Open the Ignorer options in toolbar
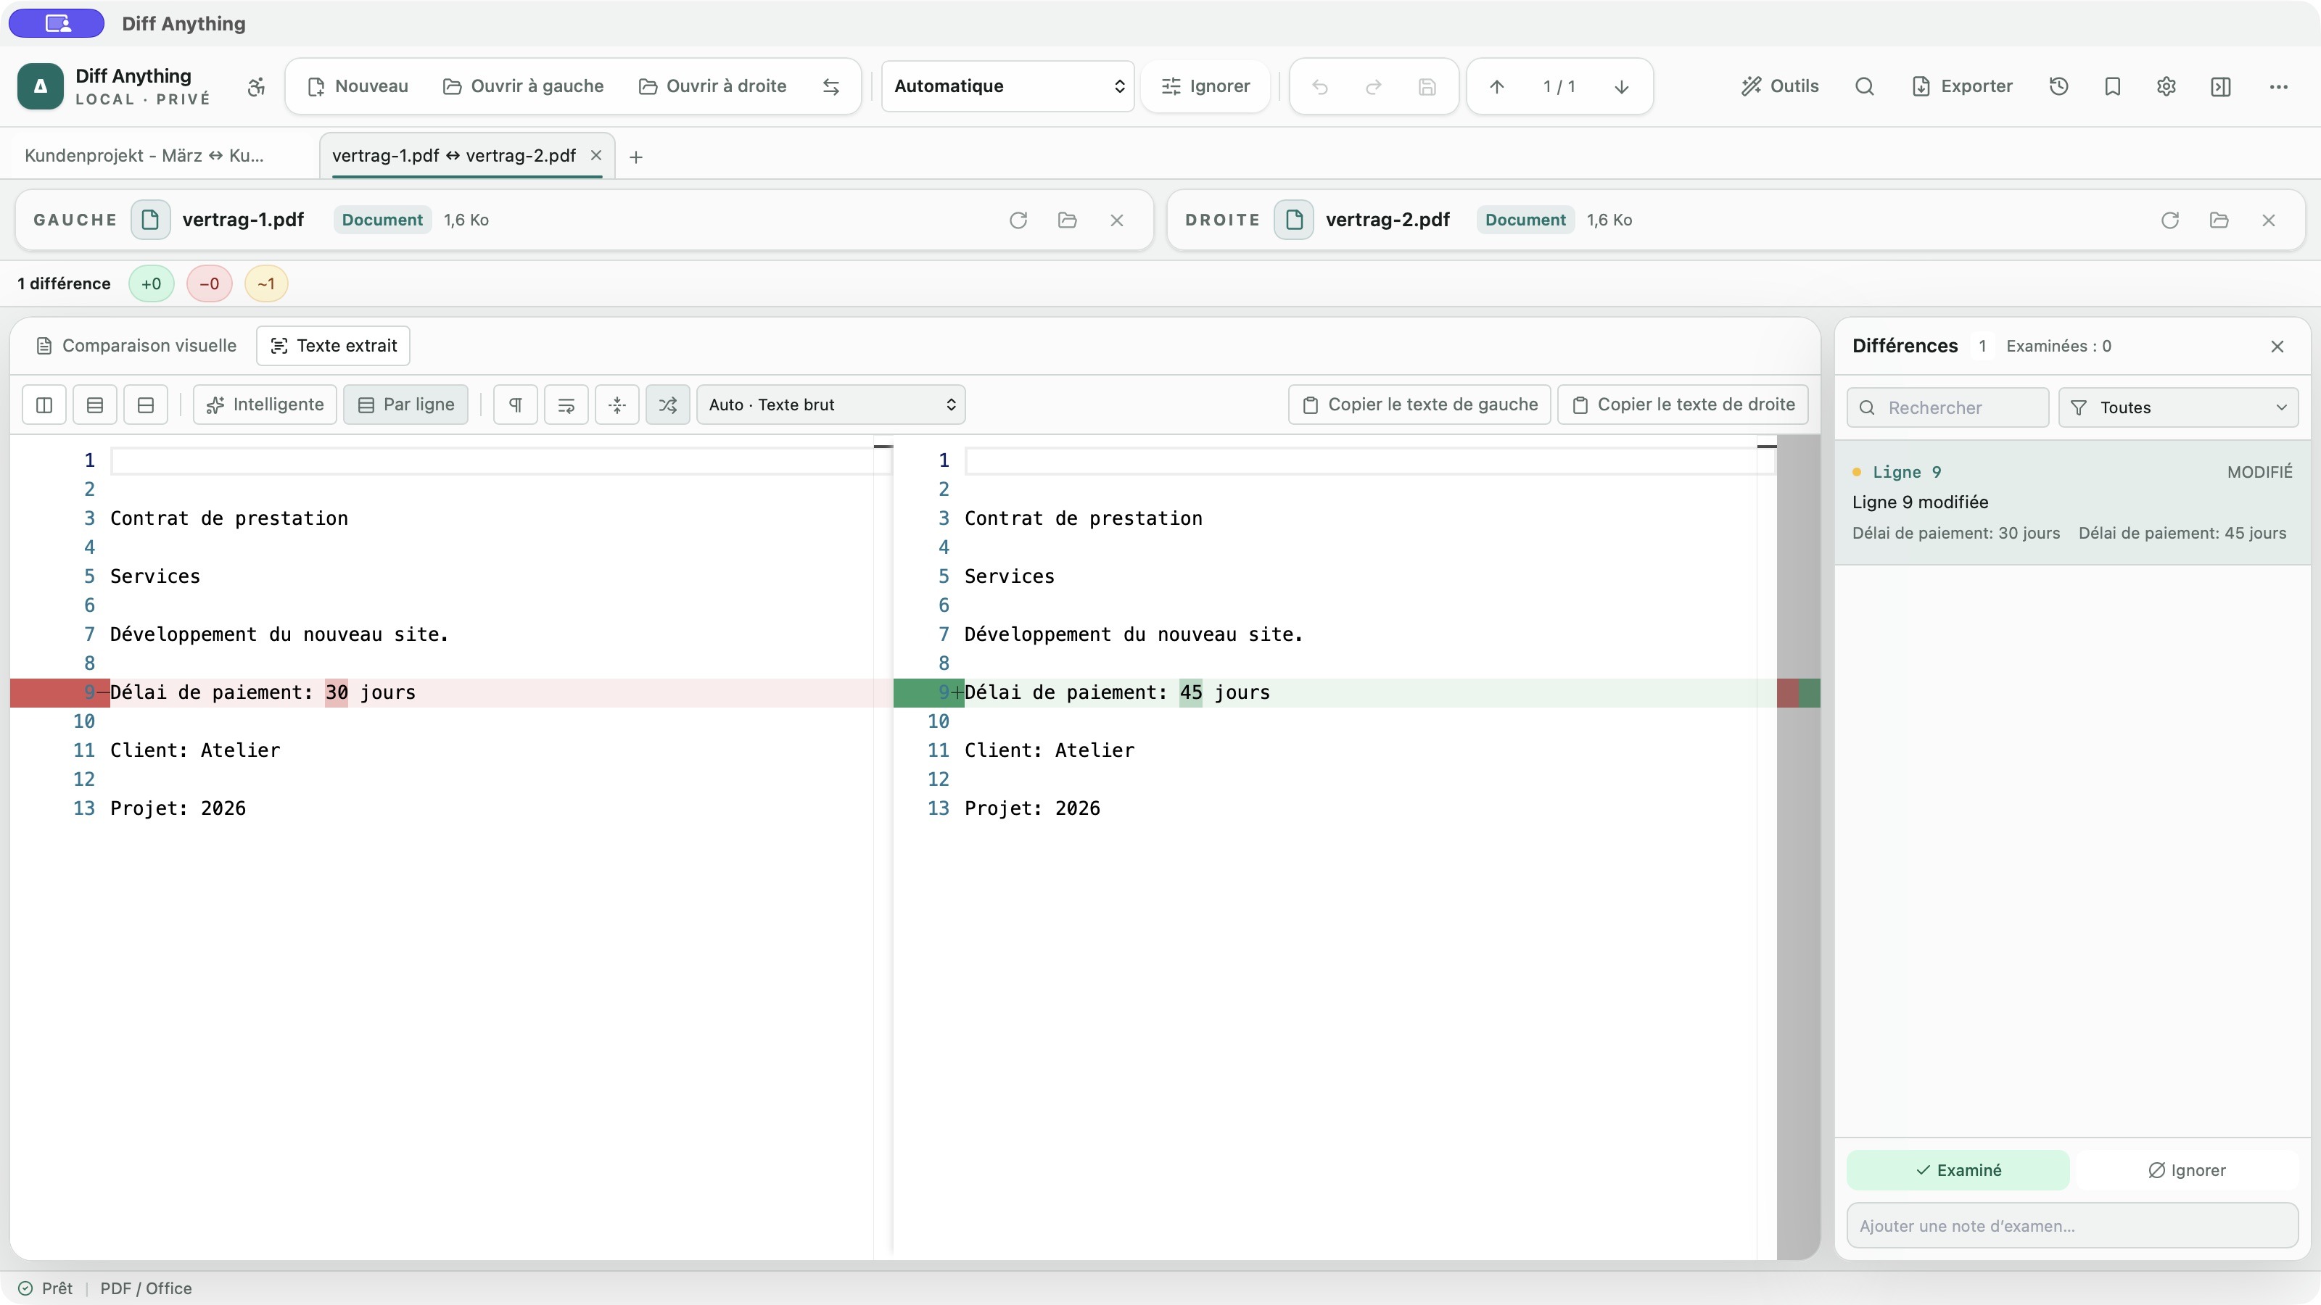The image size is (2321, 1305). (x=1205, y=86)
